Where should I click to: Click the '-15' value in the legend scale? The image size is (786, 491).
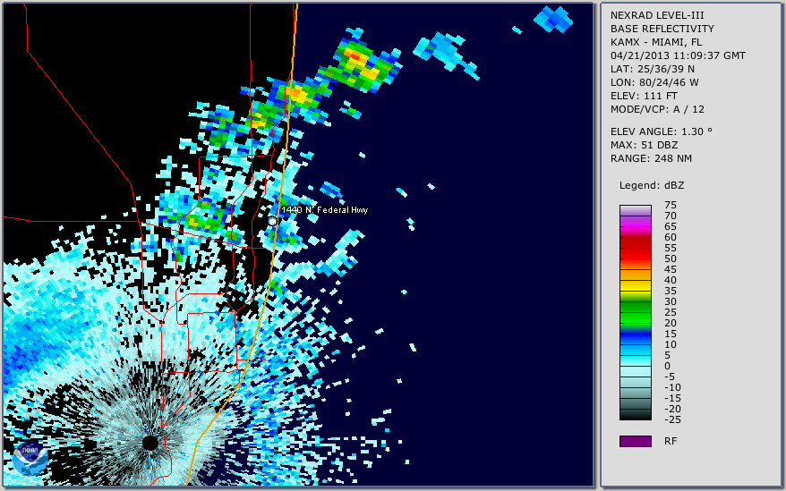[x=672, y=398]
